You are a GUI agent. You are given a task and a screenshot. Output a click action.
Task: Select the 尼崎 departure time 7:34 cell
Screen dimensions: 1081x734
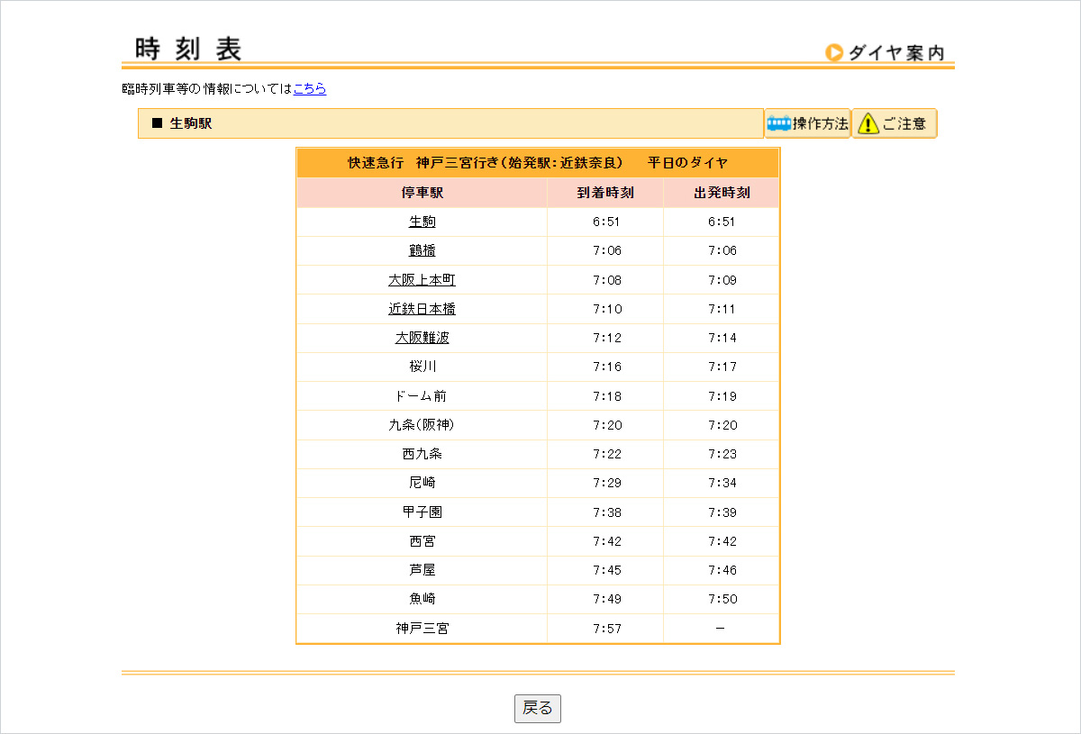722,483
